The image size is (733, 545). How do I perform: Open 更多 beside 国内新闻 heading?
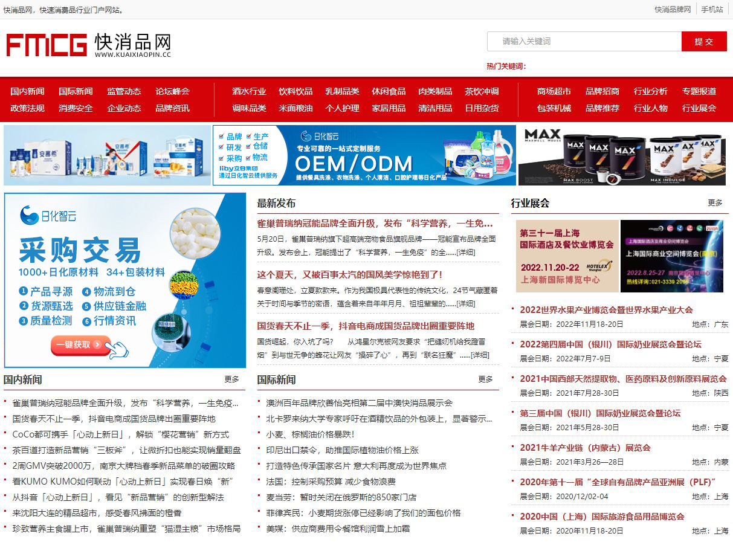point(232,379)
